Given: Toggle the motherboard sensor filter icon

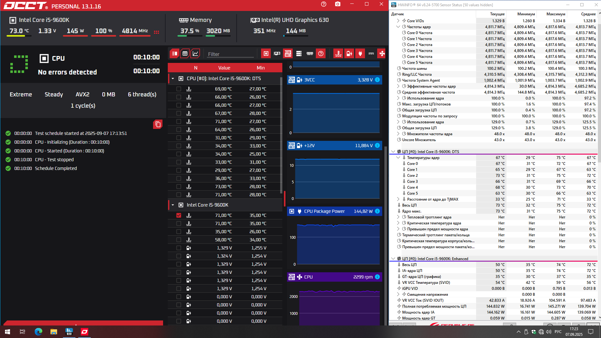Looking at the screenshot, I should click(x=288, y=54).
